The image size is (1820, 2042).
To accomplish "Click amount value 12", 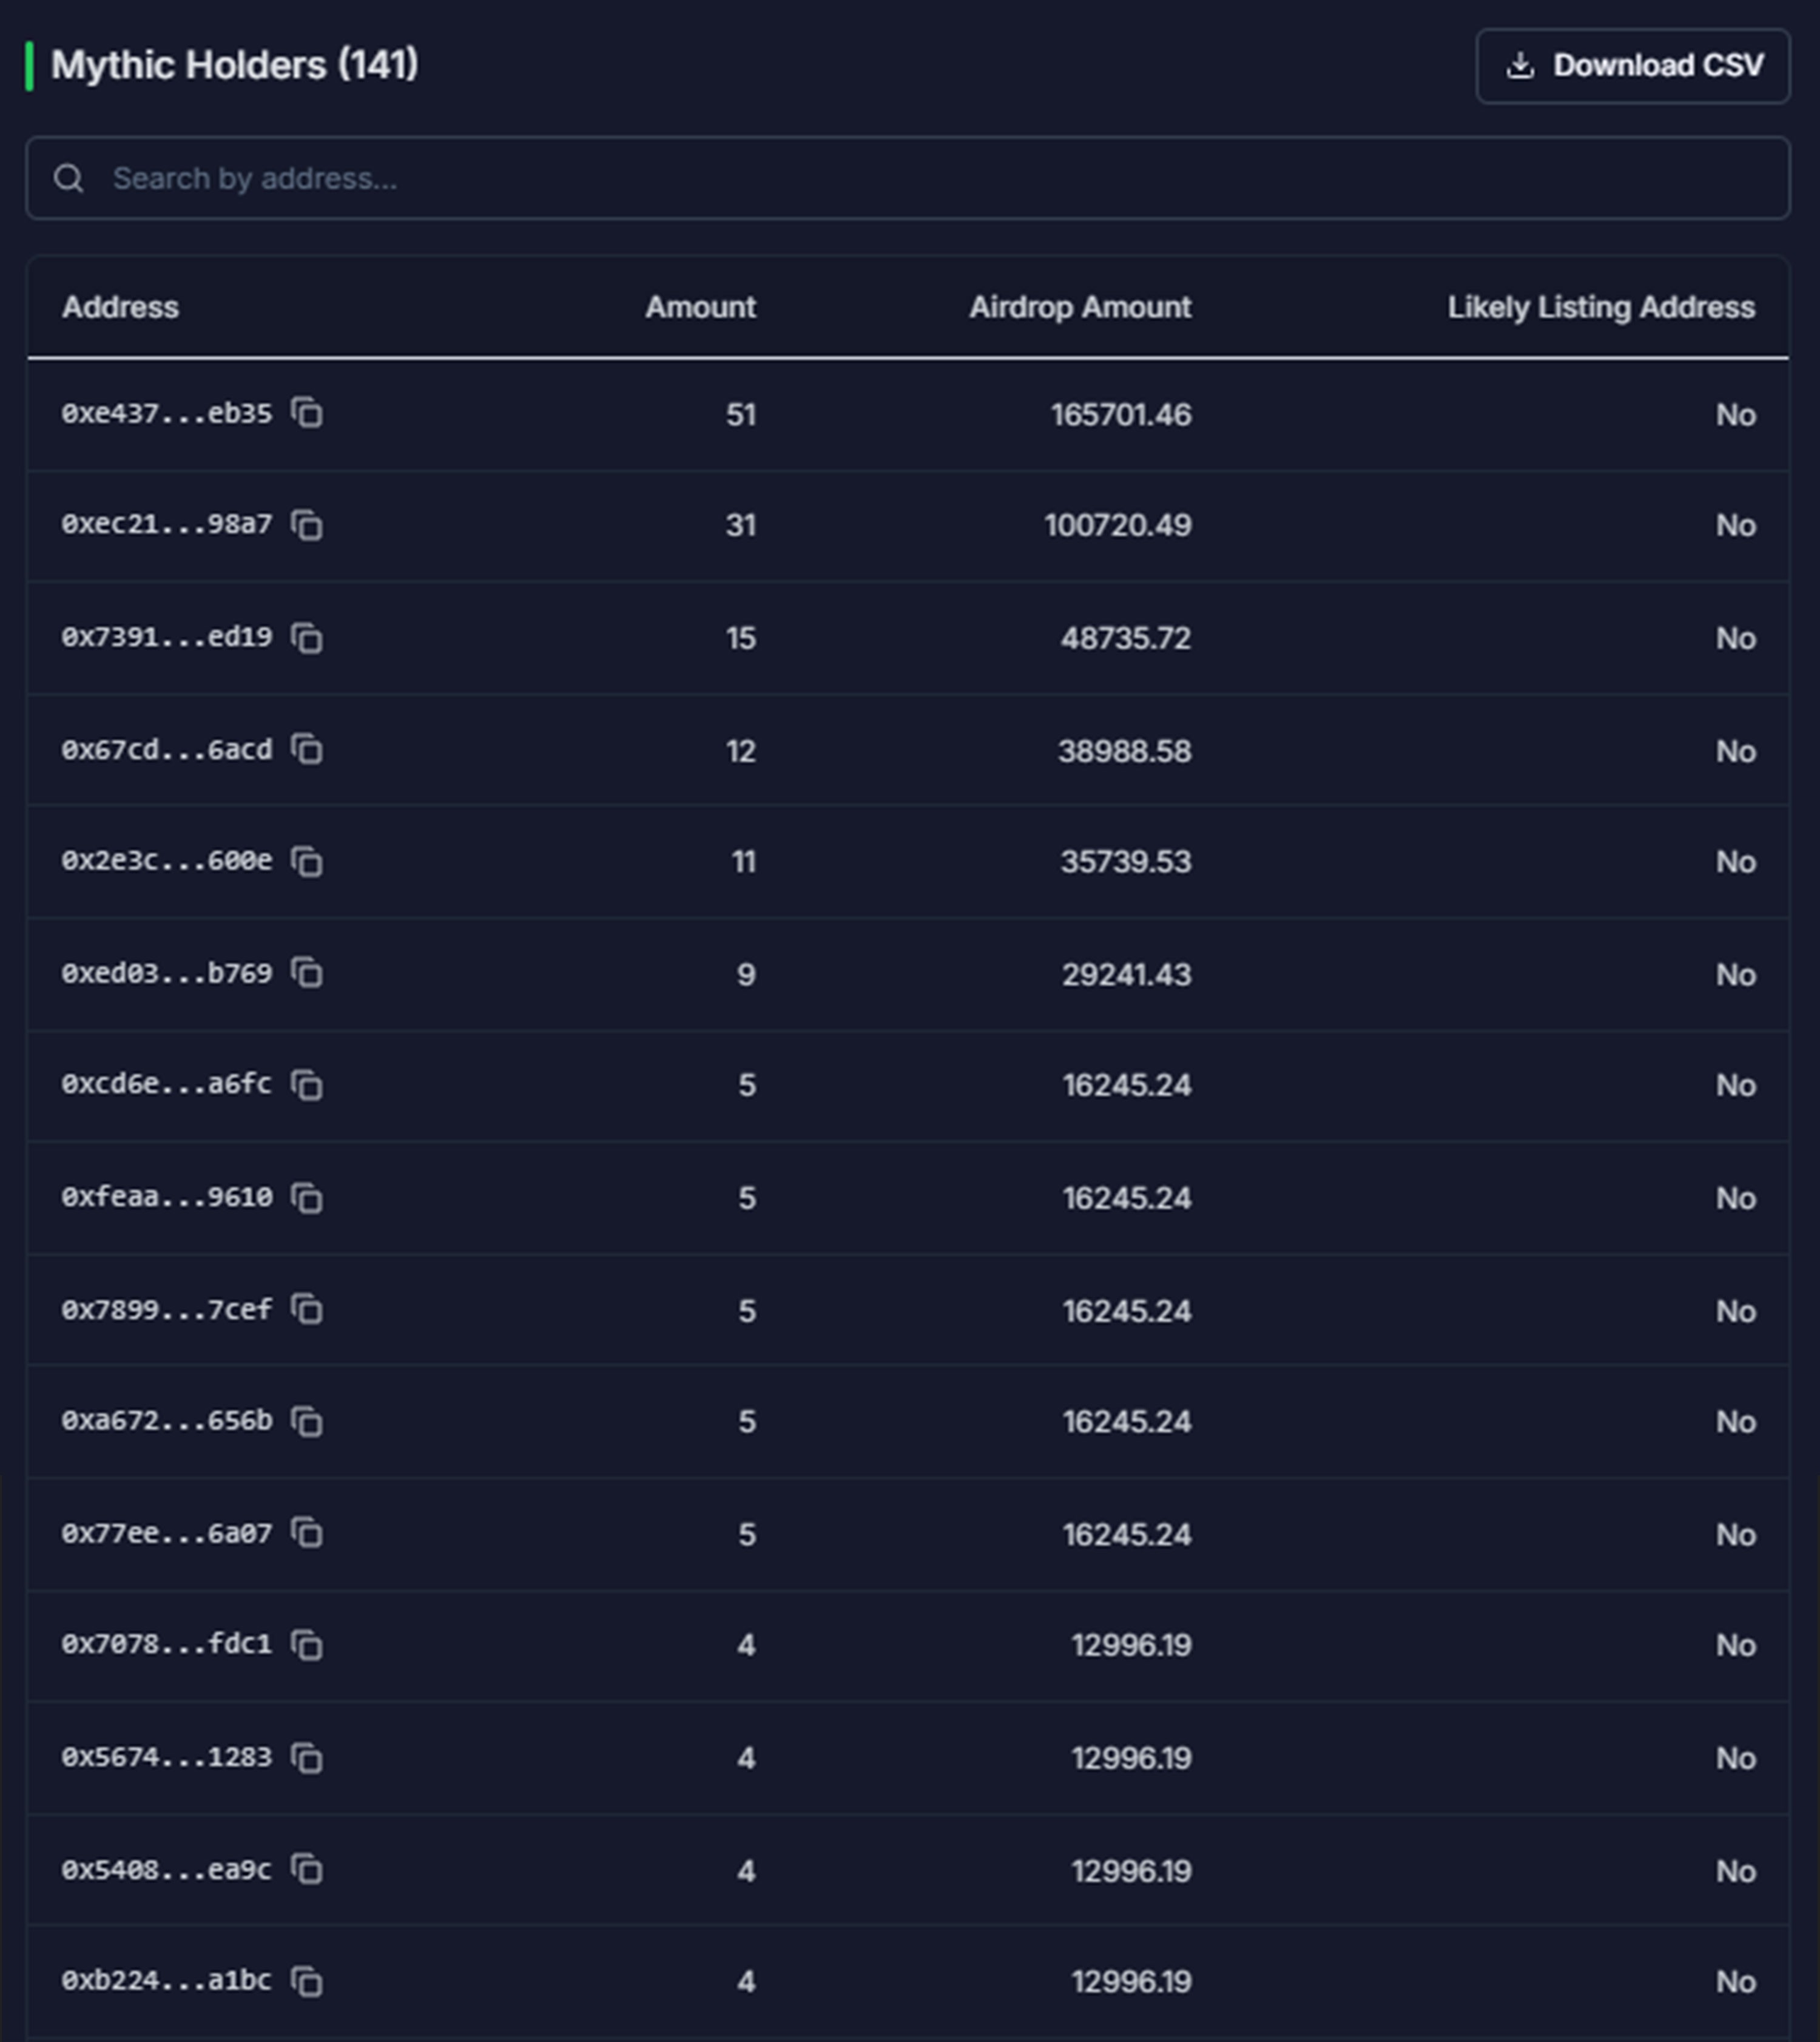I will pos(741,751).
